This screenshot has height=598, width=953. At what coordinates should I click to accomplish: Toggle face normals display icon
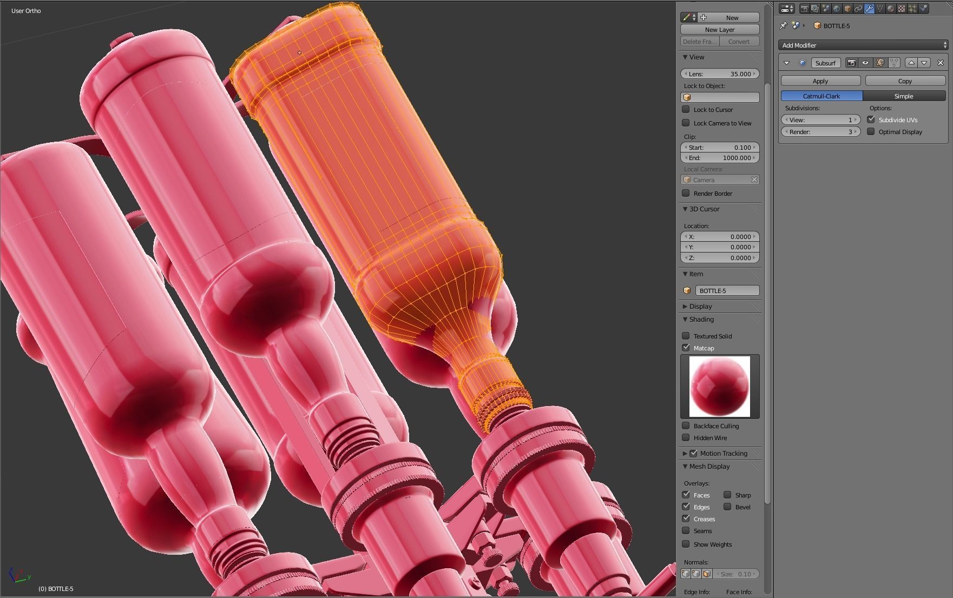pos(707,574)
